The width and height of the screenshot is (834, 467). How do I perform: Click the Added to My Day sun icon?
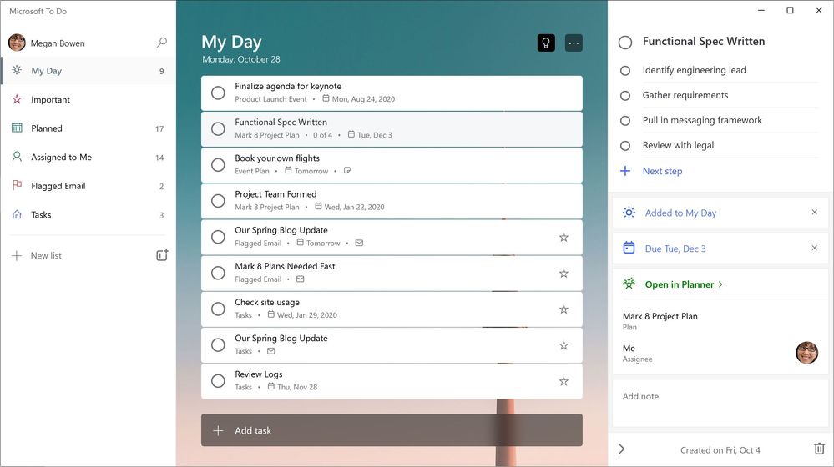coord(629,213)
